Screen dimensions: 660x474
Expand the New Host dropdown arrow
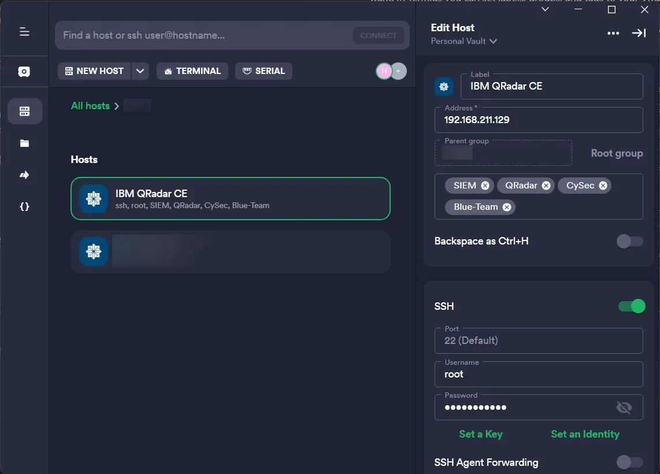tap(140, 71)
